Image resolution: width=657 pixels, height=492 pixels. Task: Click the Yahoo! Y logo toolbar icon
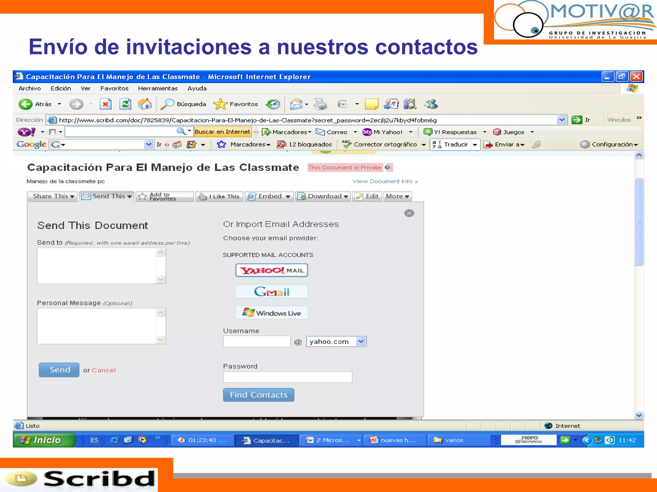[x=27, y=132]
